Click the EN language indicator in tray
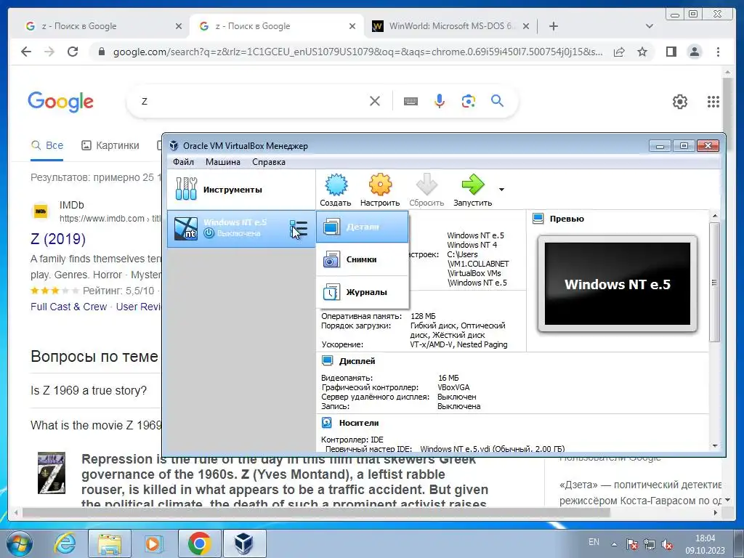 pos(594,542)
